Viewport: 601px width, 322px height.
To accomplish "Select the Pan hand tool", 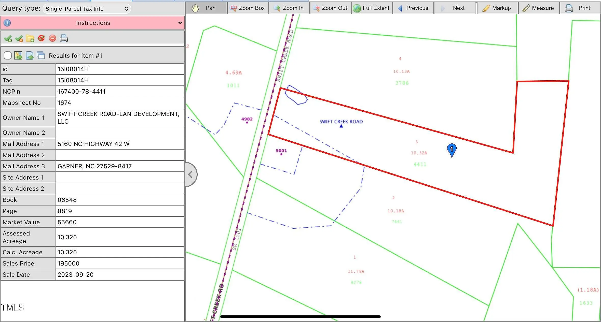I will tap(206, 8).
